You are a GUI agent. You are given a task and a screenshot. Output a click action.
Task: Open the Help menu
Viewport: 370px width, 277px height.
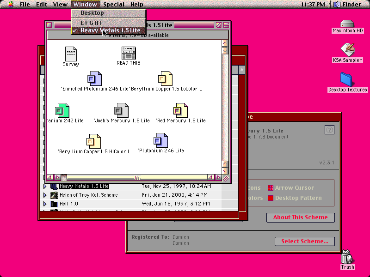[136, 4]
